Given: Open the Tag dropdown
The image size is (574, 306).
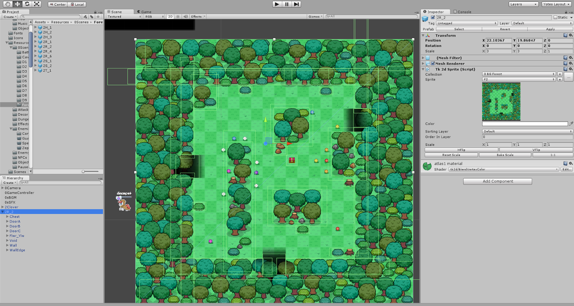Looking at the screenshot, I should point(467,23).
